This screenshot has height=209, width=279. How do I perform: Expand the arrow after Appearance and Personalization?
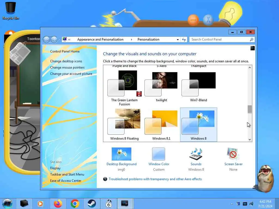131,39
